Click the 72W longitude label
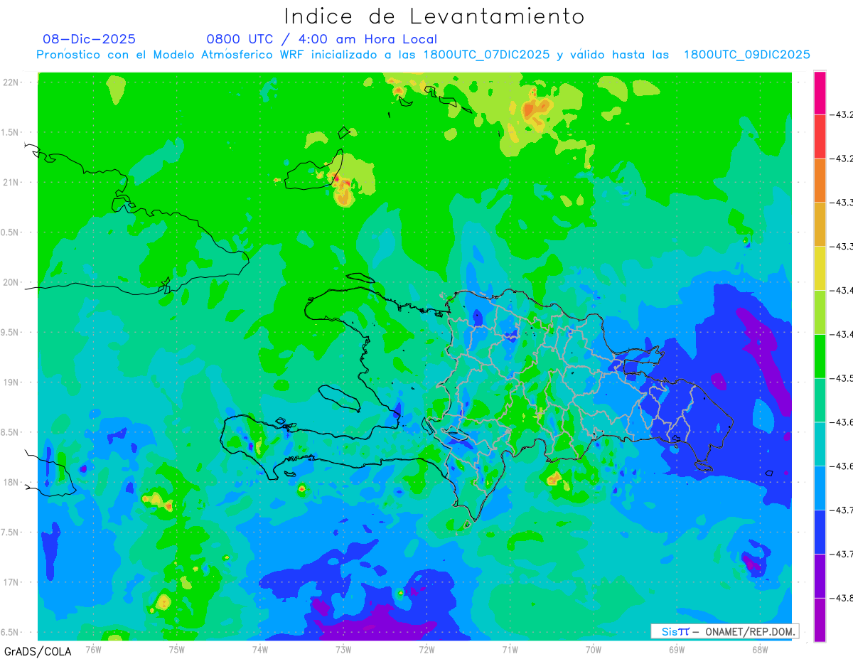Screen dimensions: 853x659 [426, 649]
